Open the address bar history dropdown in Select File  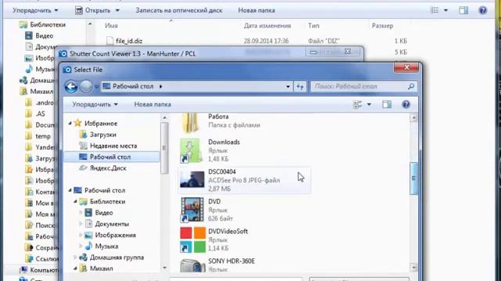pos(288,87)
